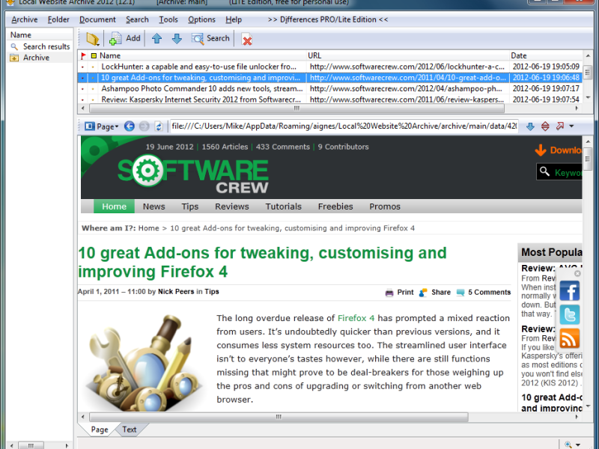Click the Software Crew logo
Image resolution: width=599 pixels, height=449 pixels.
[x=193, y=175]
